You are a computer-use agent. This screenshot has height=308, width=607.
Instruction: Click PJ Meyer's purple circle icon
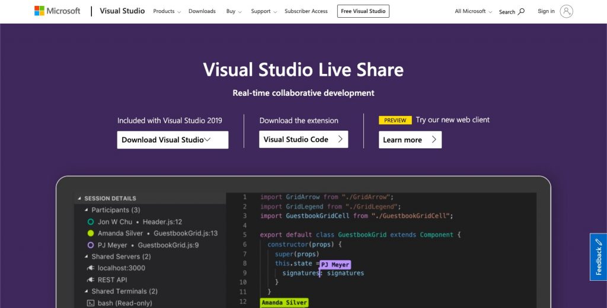(x=91, y=245)
